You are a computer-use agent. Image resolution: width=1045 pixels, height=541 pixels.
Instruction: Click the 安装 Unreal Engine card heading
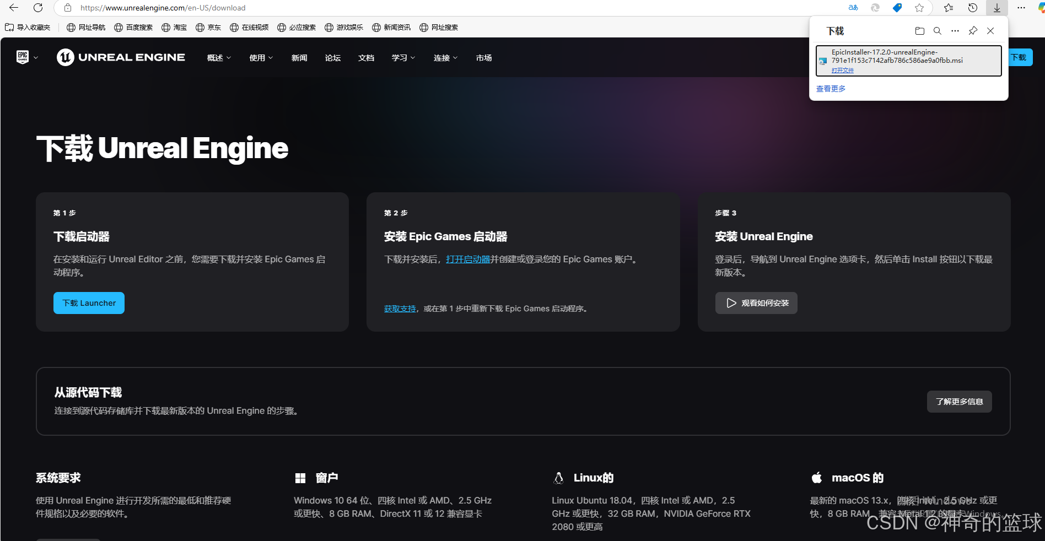[x=764, y=236]
